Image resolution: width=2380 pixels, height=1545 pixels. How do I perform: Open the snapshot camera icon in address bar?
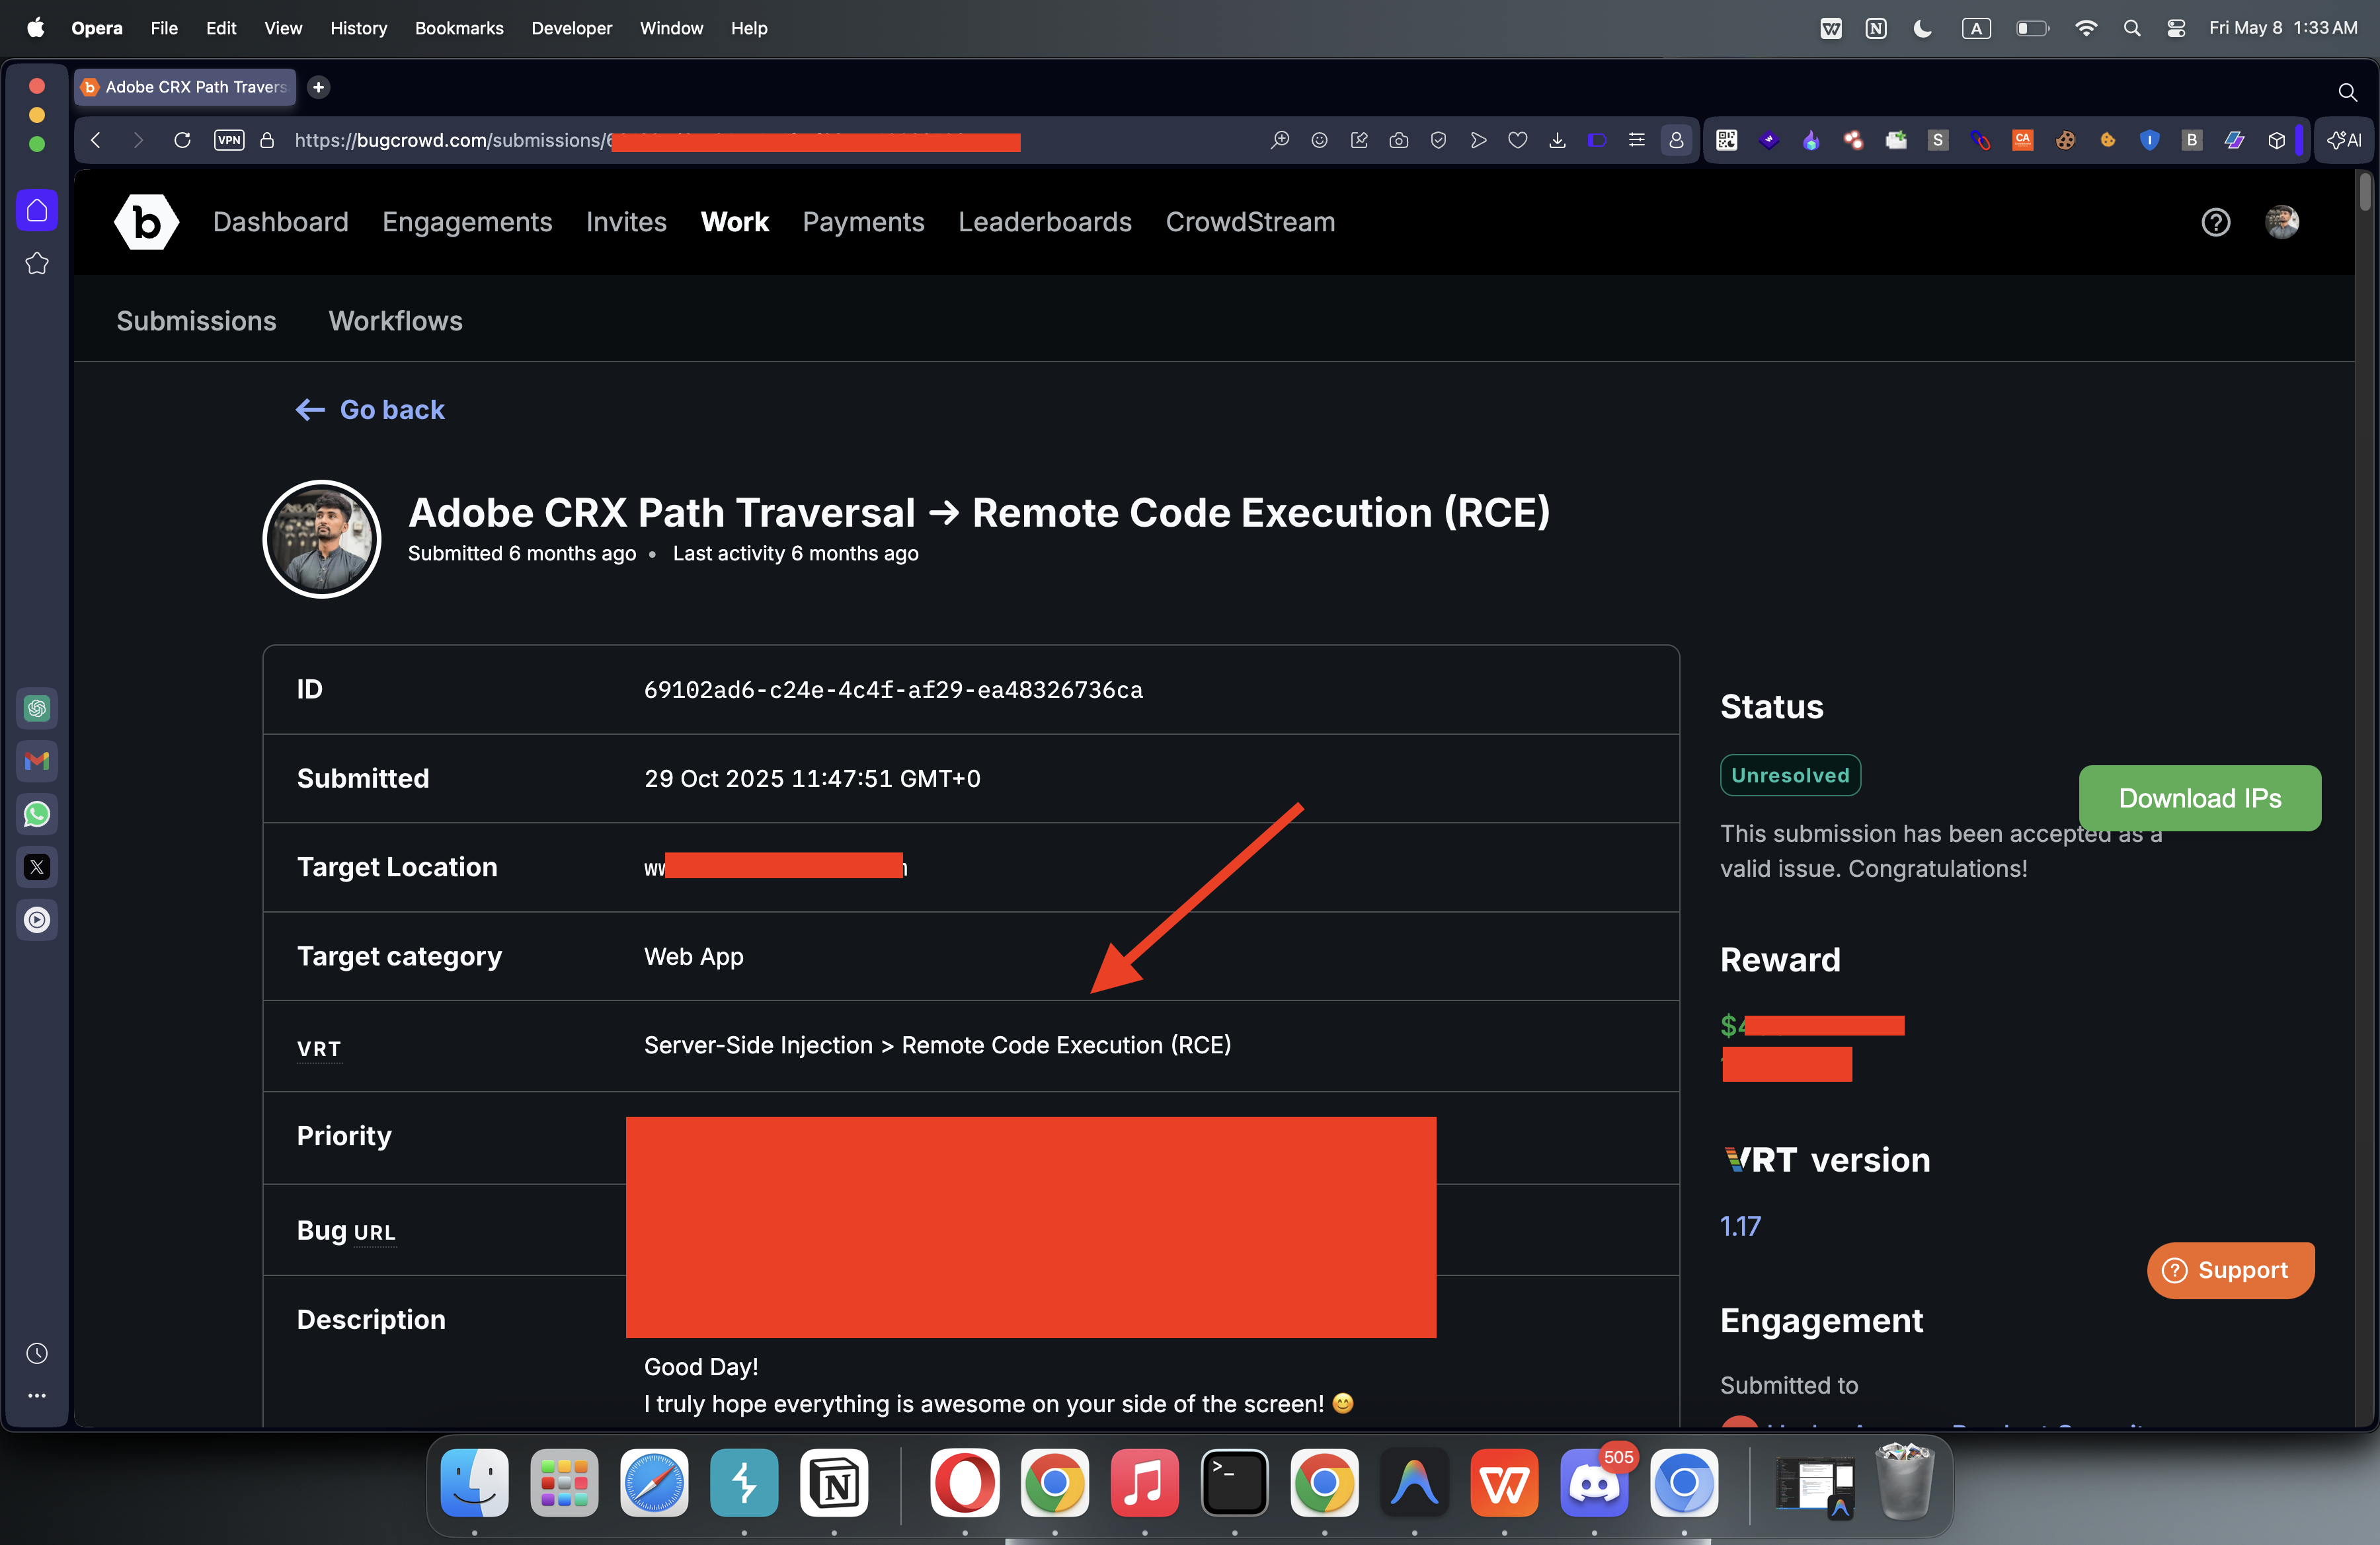point(1399,140)
